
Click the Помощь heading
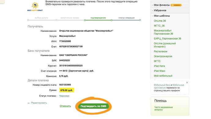tap(161, 101)
